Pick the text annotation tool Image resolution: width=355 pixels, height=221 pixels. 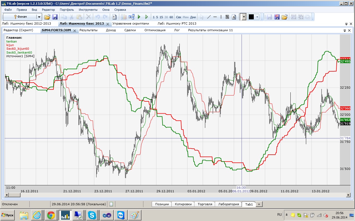click(234, 17)
